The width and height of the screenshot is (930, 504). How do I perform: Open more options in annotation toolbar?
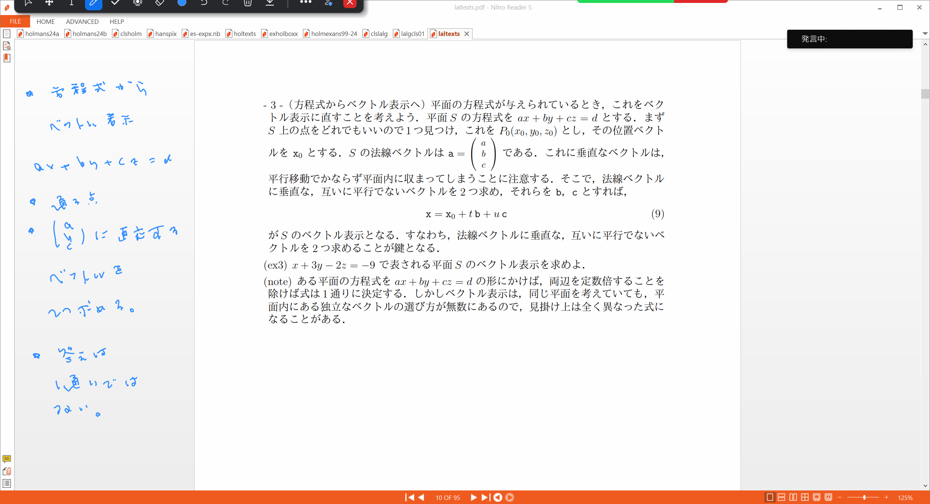[305, 3]
